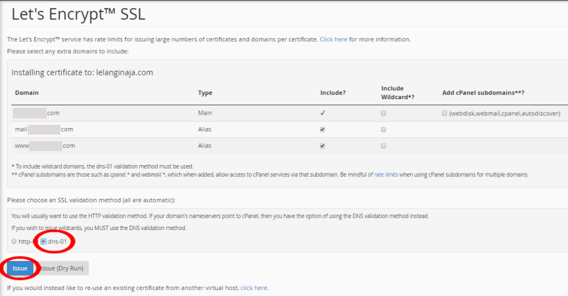Enable Include Wildcard for the Main domain
Viewport: 568px width, 296px height.
click(383, 113)
